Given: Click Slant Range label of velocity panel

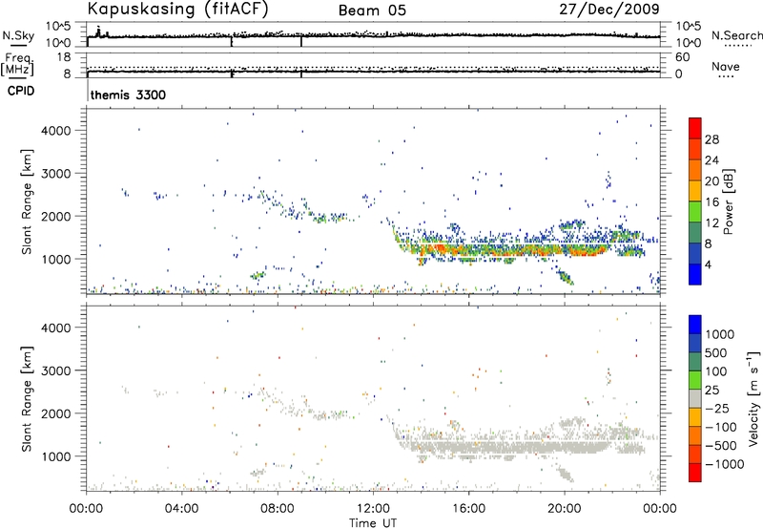Looking at the screenshot, I should pos(27,399).
